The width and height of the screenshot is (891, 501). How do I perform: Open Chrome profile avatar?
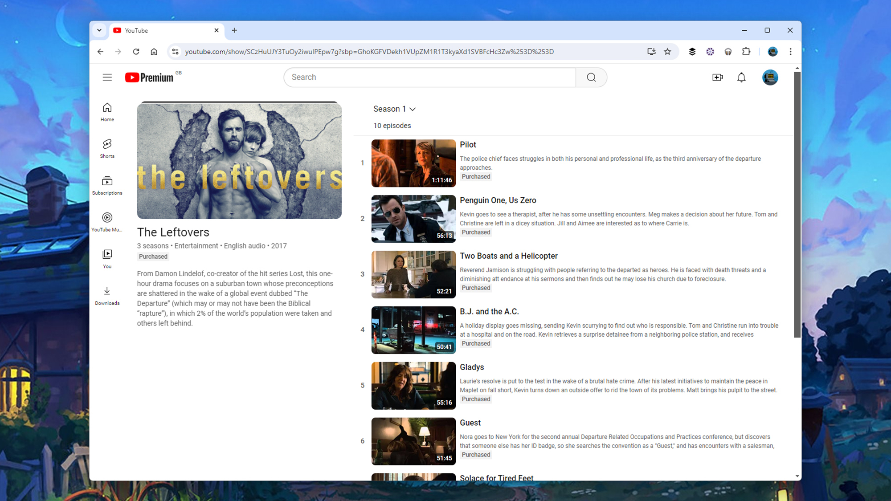coord(772,52)
